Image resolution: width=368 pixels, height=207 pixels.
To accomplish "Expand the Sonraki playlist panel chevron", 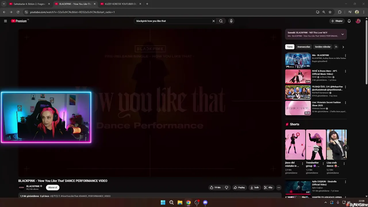I will [x=342, y=34].
